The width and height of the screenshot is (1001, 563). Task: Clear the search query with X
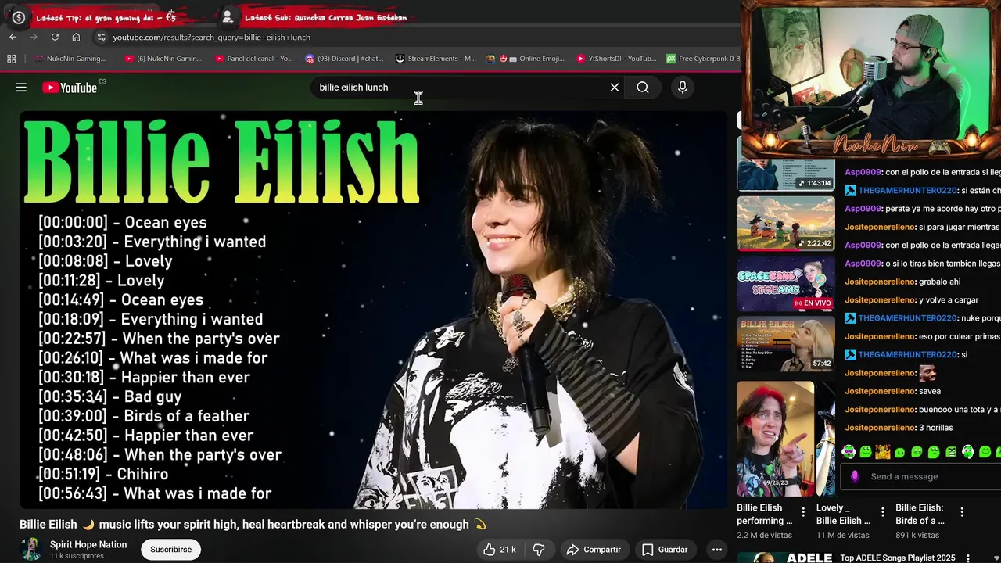click(615, 88)
